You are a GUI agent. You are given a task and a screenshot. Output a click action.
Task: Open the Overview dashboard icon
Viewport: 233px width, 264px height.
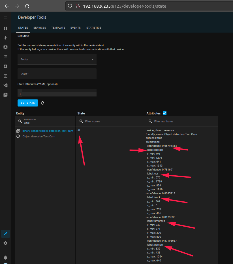coord(6,28)
